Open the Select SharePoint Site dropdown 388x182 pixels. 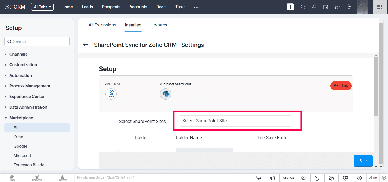tap(235, 121)
